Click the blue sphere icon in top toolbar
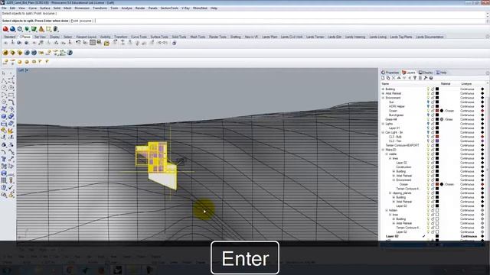 12,29
